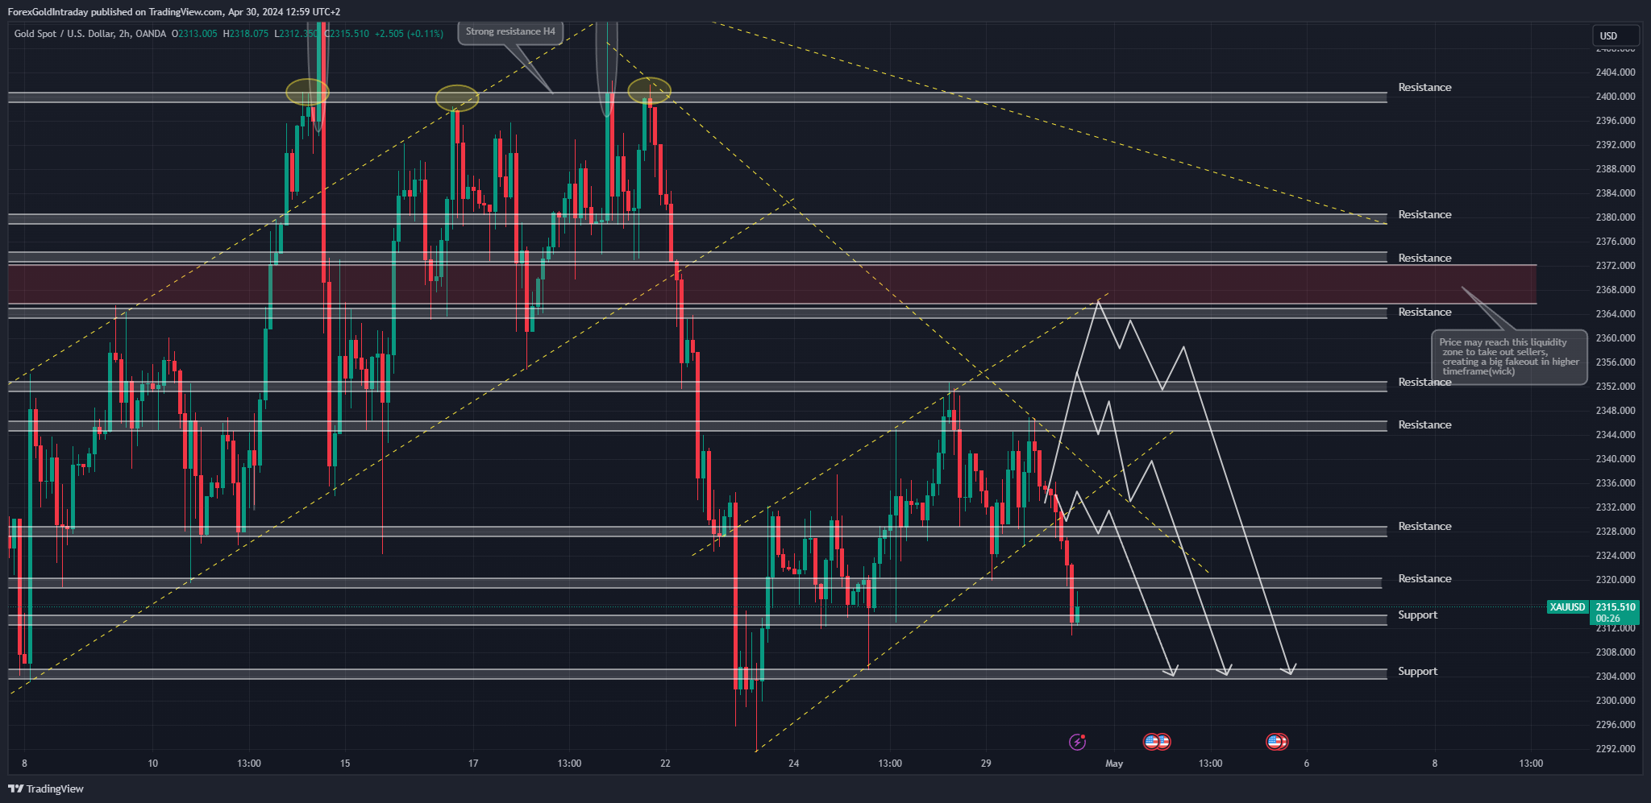1651x803 pixels.
Task: Select the Support label at the 2313 level
Action: click(1417, 615)
